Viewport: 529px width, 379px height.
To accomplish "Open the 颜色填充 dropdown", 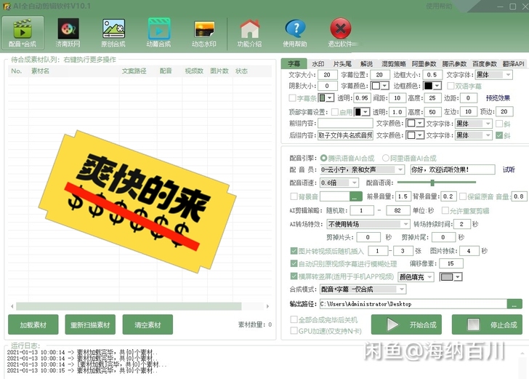I will click(416, 277).
